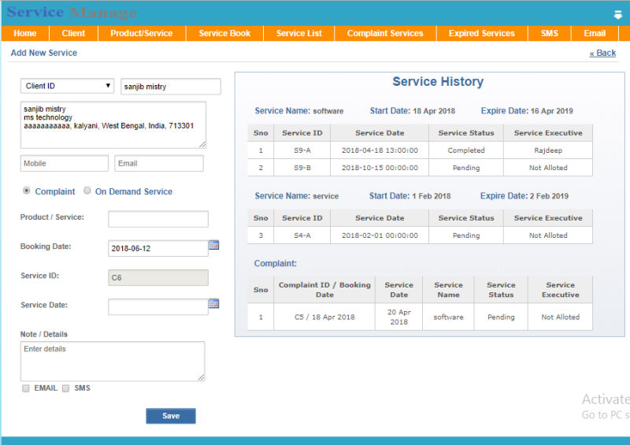Image resolution: width=630 pixels, height=445 pixels.
Task: Focus the Mobile number field
Action: [x=64, y=163]
